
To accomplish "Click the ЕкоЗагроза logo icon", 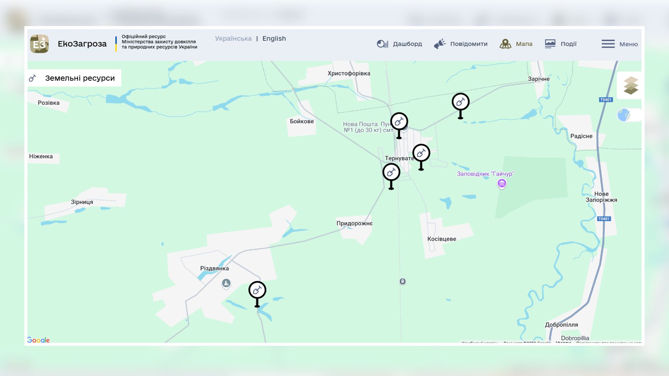I will [x=39, y=44].
